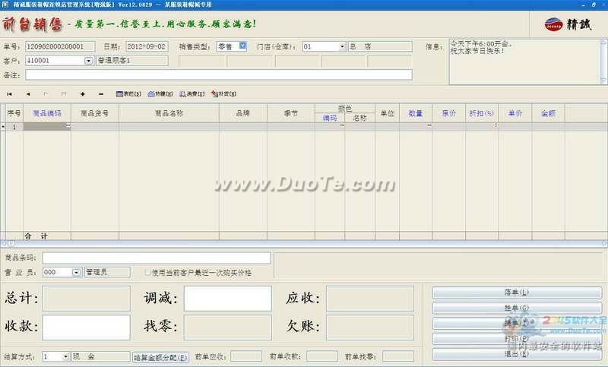The image size is (608, 367).
Task: Click the 日期 date field
Action: click(x=147, y=46)
